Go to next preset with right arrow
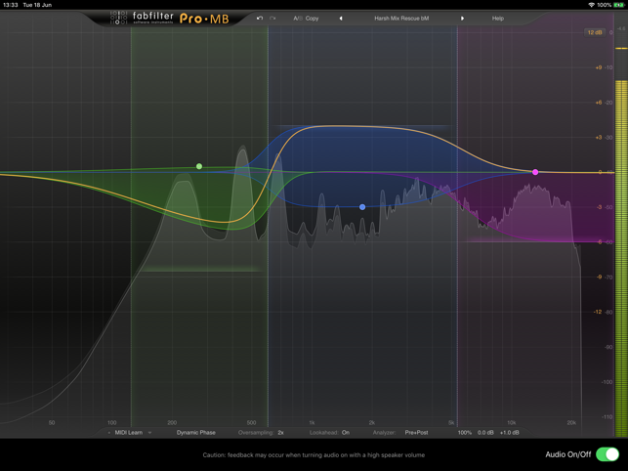628x471 pixels. pyautogui.click(x=462, y=19)
